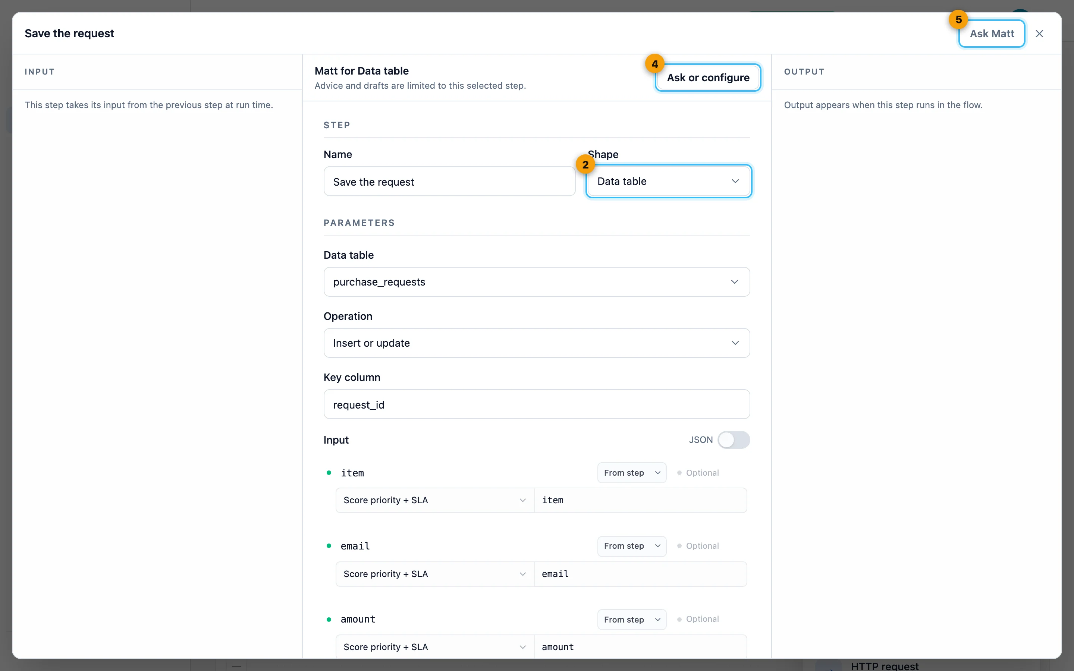Open the Shape dropdown showing Data table
1074x671 pixels.
(x=668, y=181)
